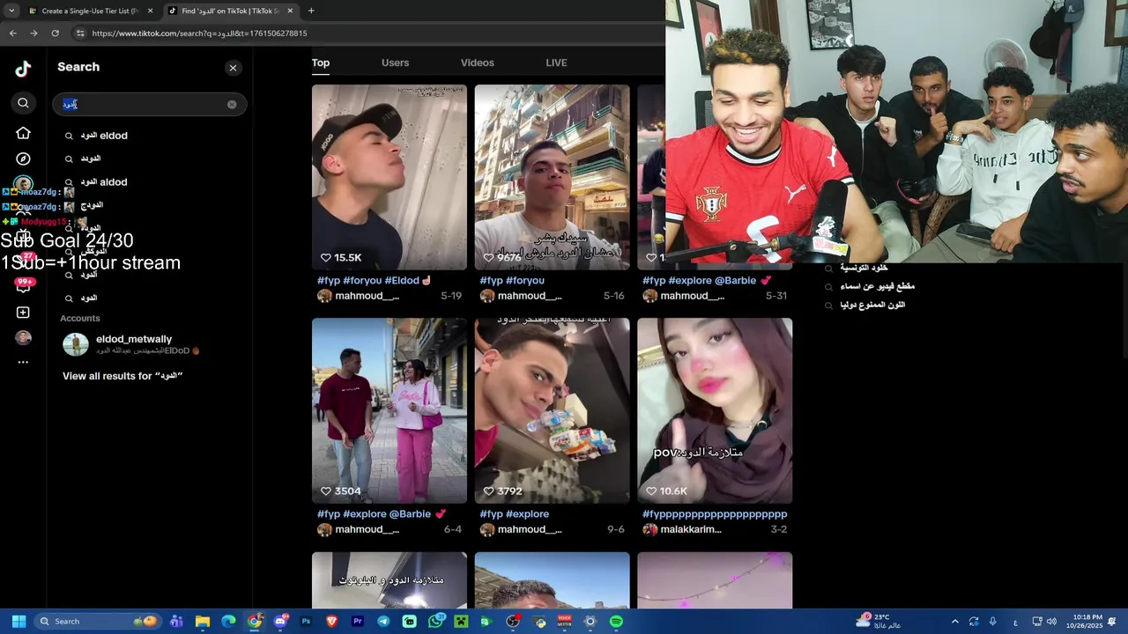The image size is (1128, 634).
Task: Open the profile avatar in the TikTok sidebar
Action: [23, 338]
